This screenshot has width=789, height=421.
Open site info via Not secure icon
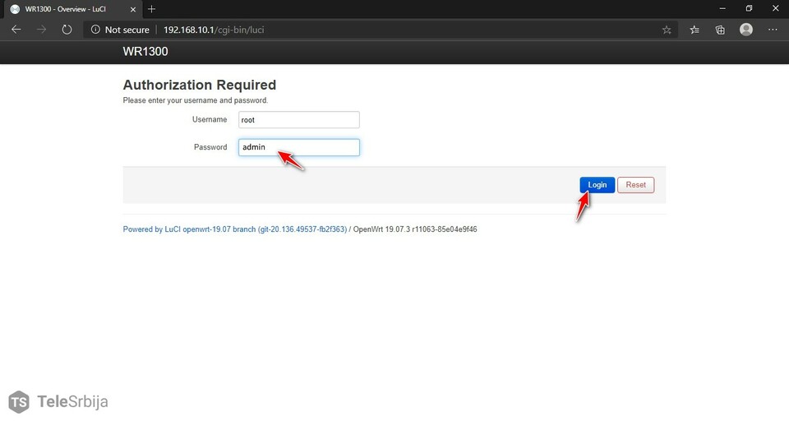point(95,30)
